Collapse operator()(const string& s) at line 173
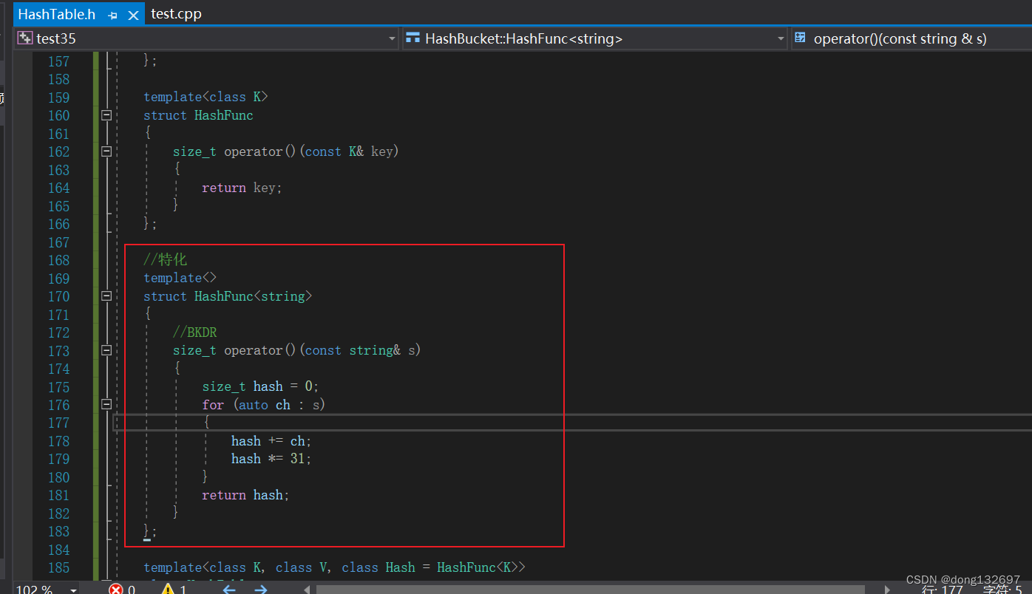This screenshot has width=1032, height=594. click(106, 350)
